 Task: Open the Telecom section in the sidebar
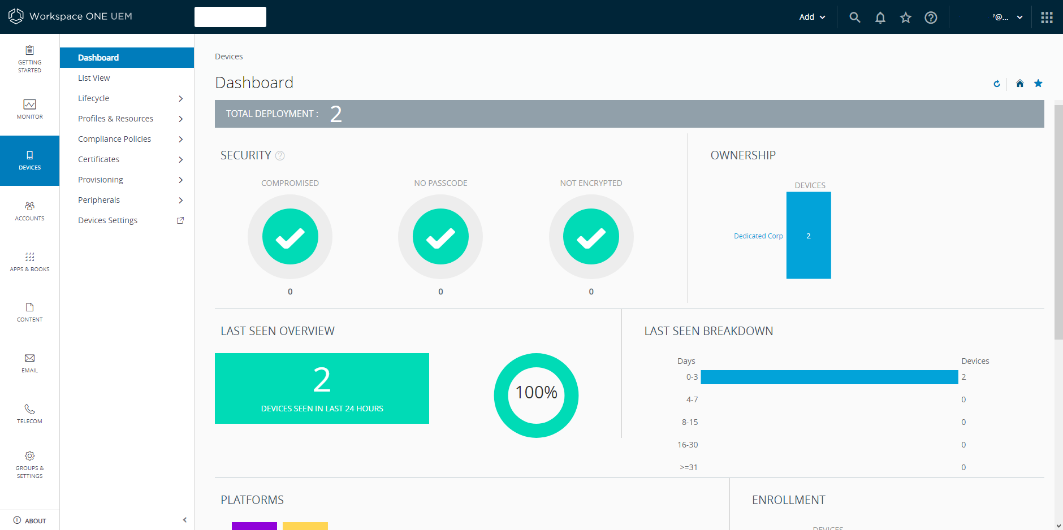coord(29,412)
